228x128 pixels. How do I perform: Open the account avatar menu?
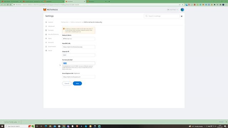tap(182, 10)
